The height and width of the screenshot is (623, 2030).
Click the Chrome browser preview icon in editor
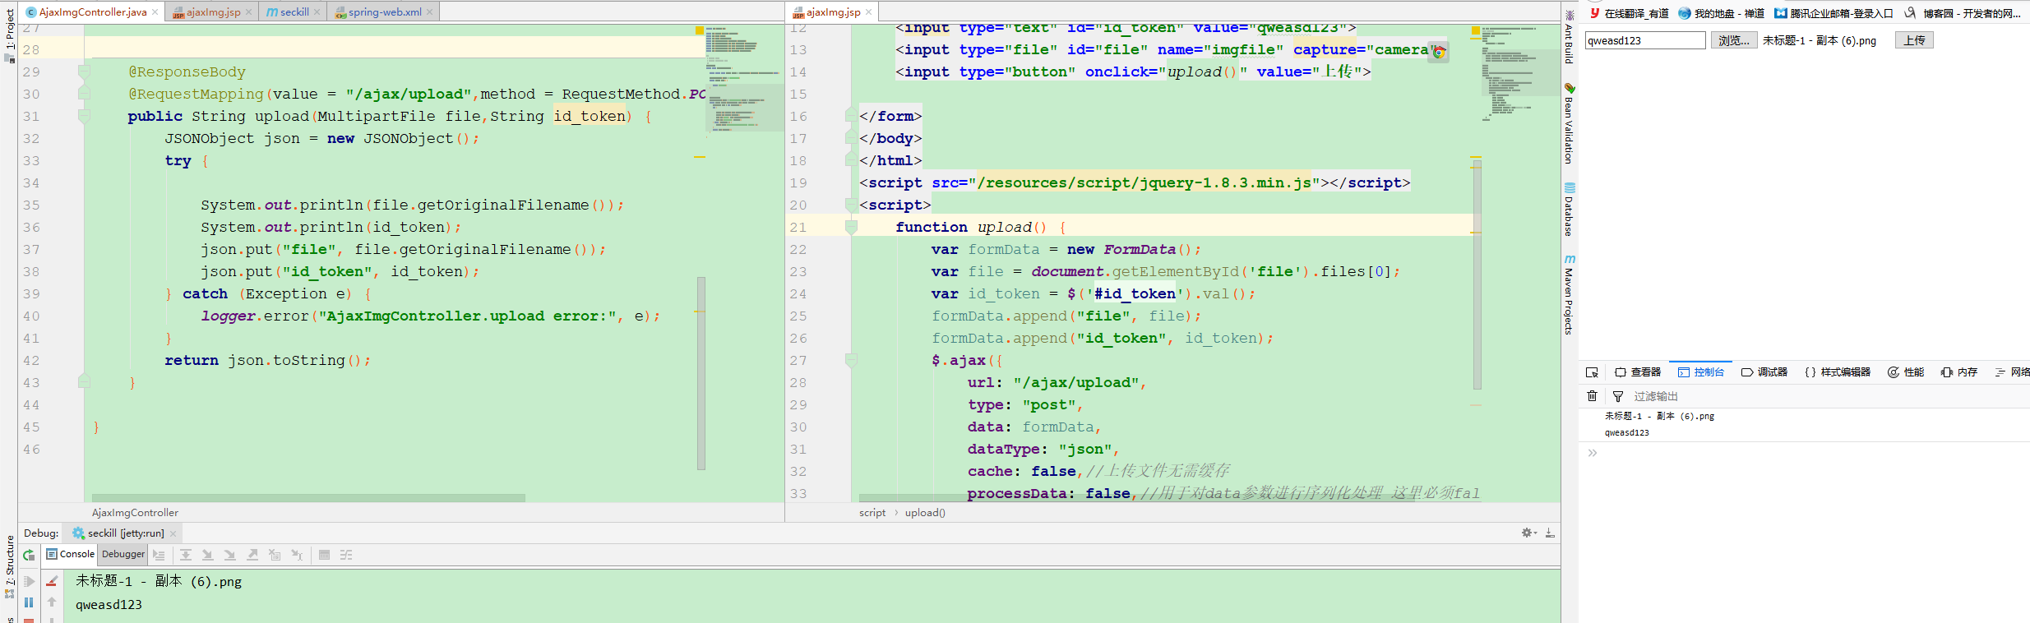(1438, 52)
